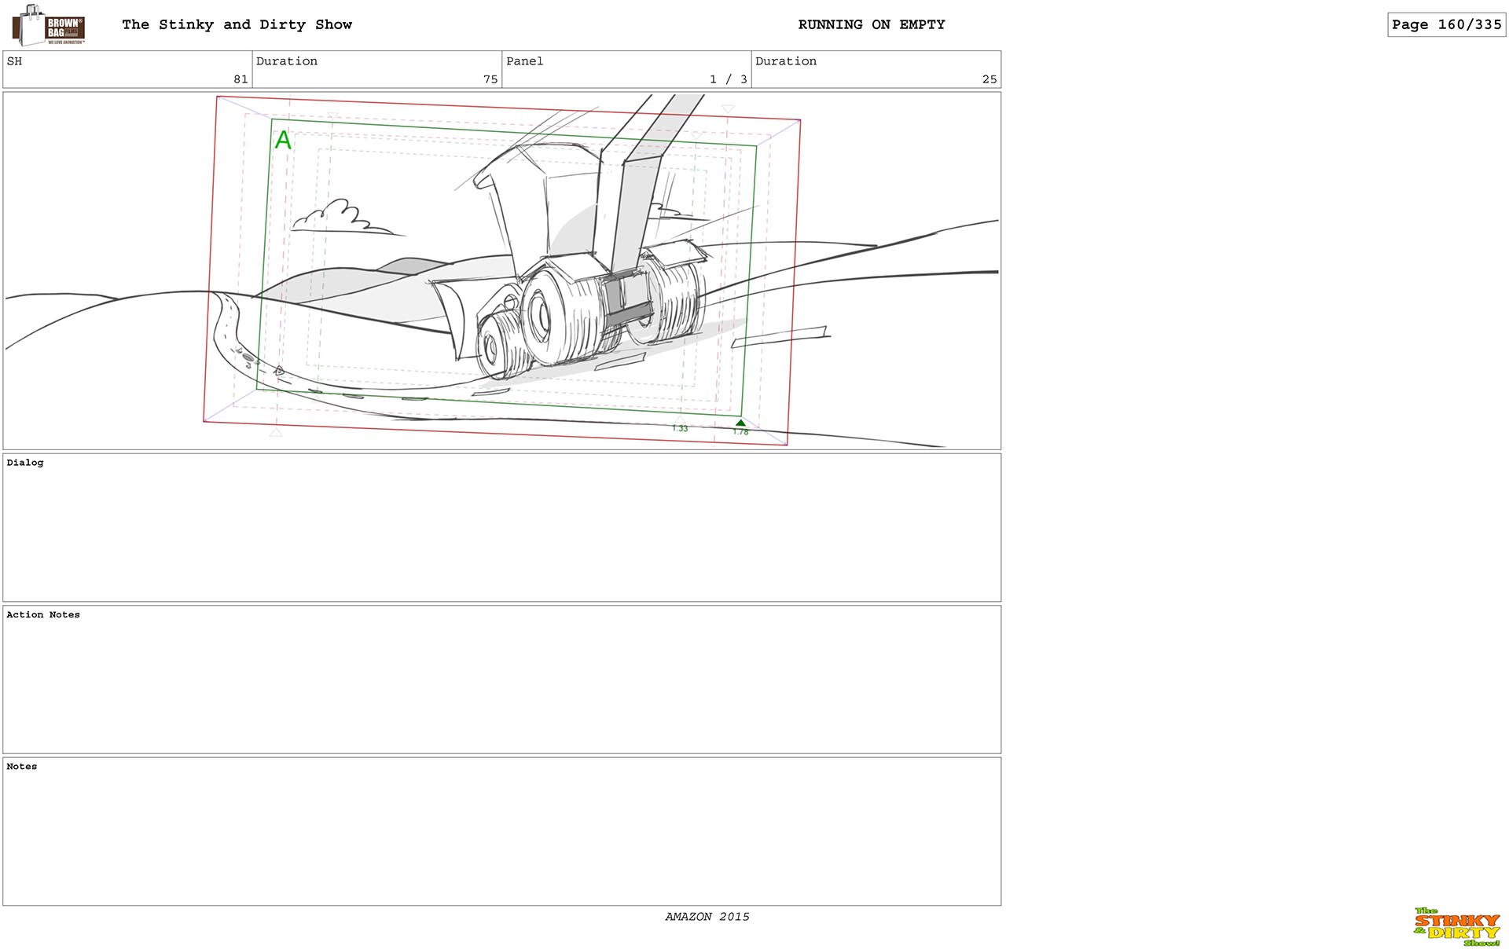Click the panel Duration value 25
Screen dimensions: 1509x949
point(989,79)
